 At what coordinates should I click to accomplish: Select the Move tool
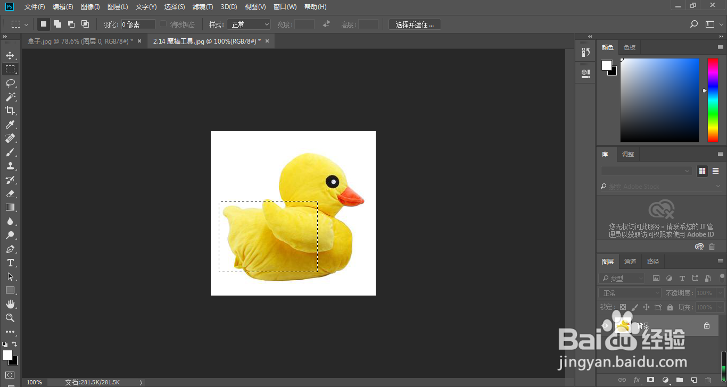pyautogui.click(x=10, y=55)
